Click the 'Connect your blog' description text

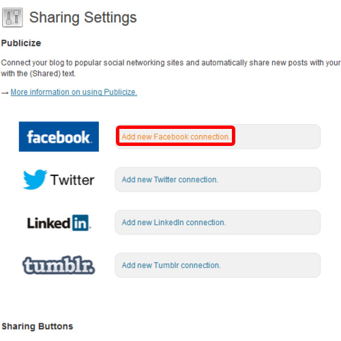[x=170, y=68]
